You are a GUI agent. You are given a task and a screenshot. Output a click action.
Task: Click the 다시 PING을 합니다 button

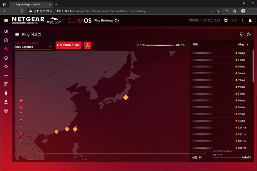68,45
